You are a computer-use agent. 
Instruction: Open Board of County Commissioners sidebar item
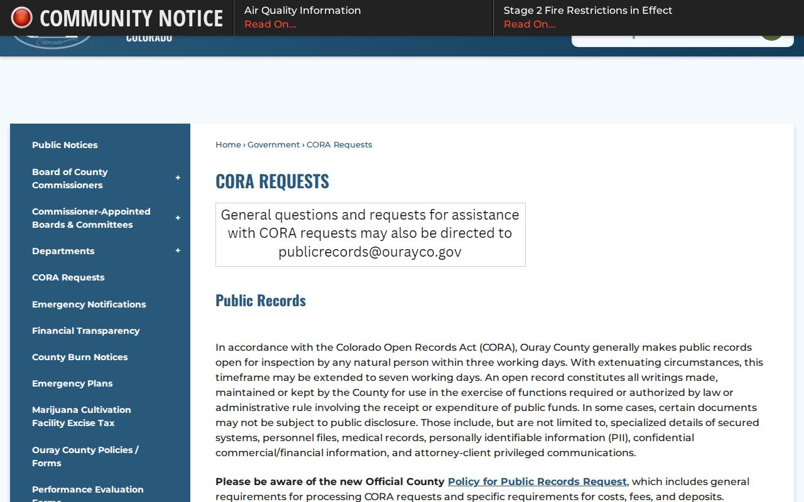pos(70,178)
